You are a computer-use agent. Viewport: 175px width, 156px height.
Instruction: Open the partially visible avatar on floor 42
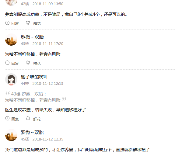tap(11, 3)
